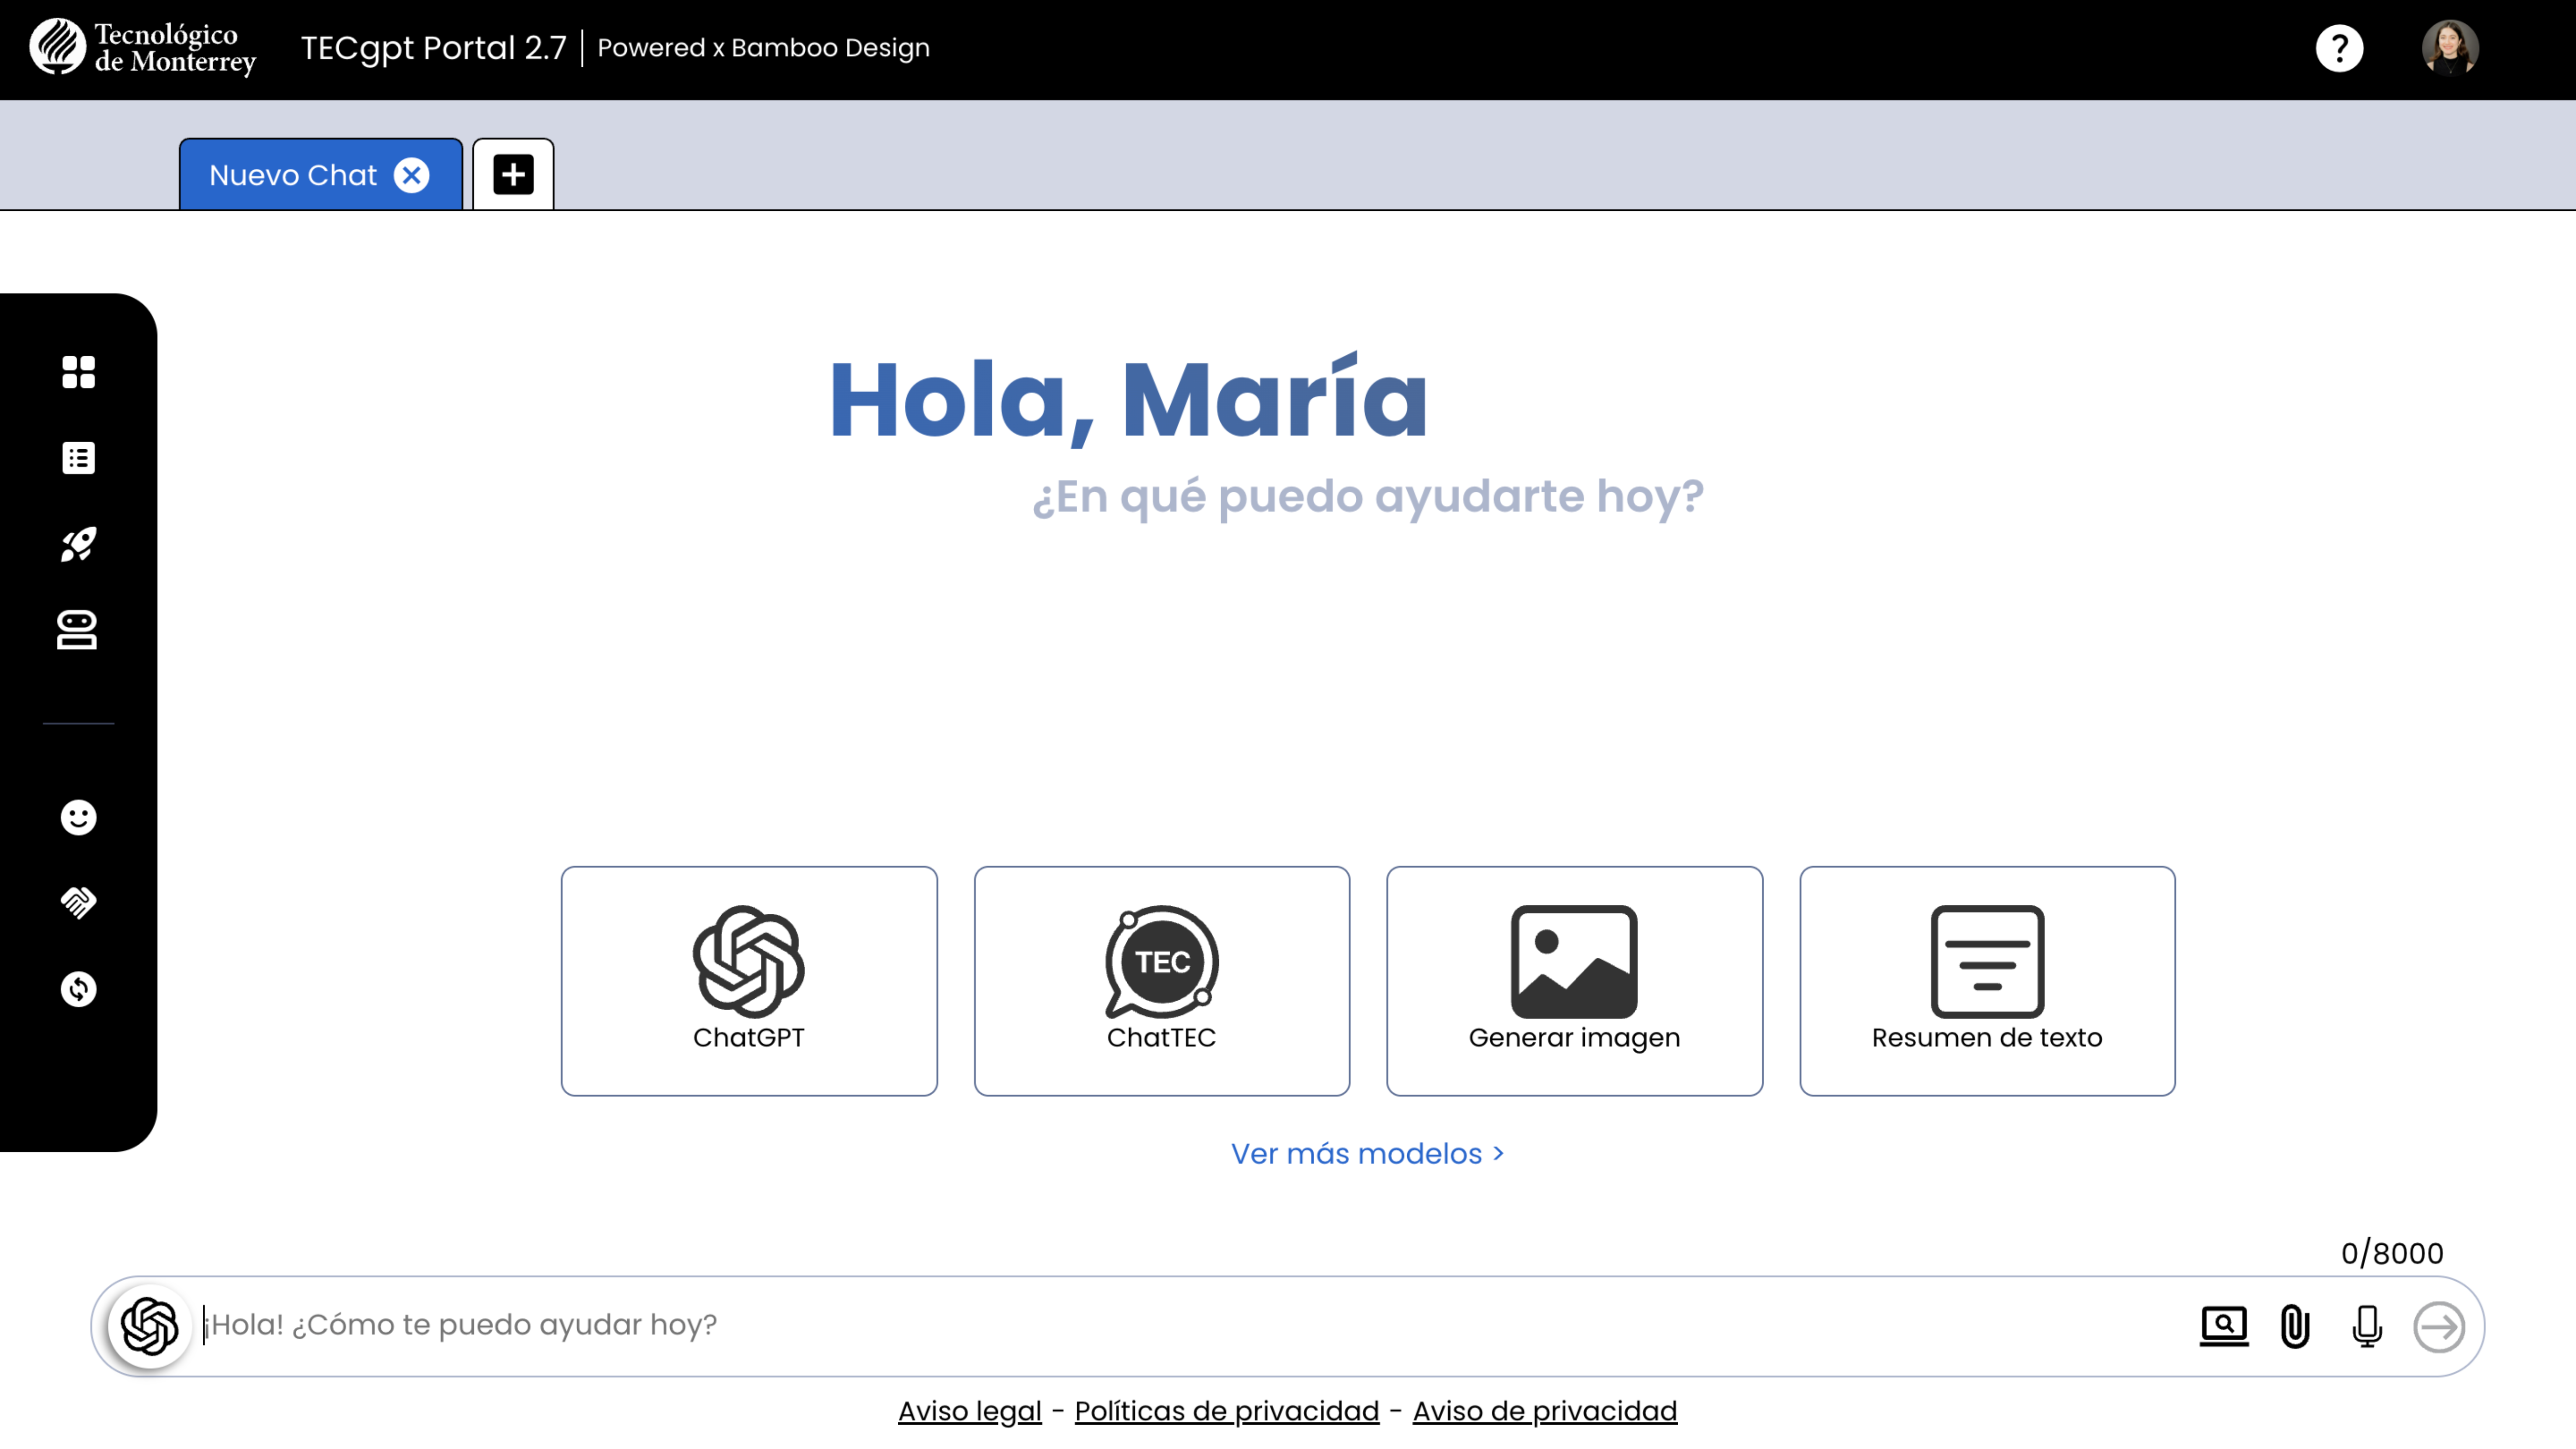Close the Nuevo Chat tab
Viewport: 2576px width, 1449px height.
(411, 175)
